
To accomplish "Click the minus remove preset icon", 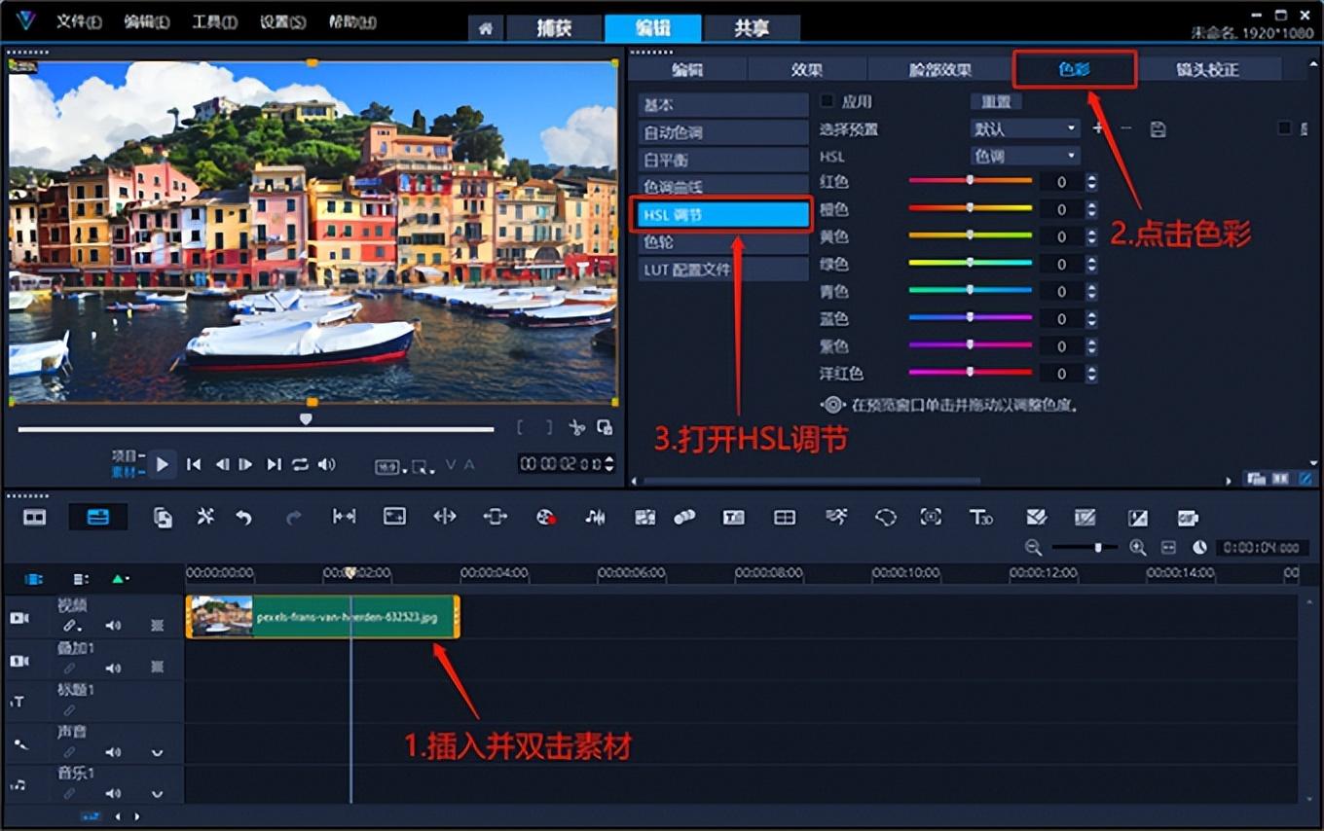I will pyautogui.click(x=1125, y=127).
